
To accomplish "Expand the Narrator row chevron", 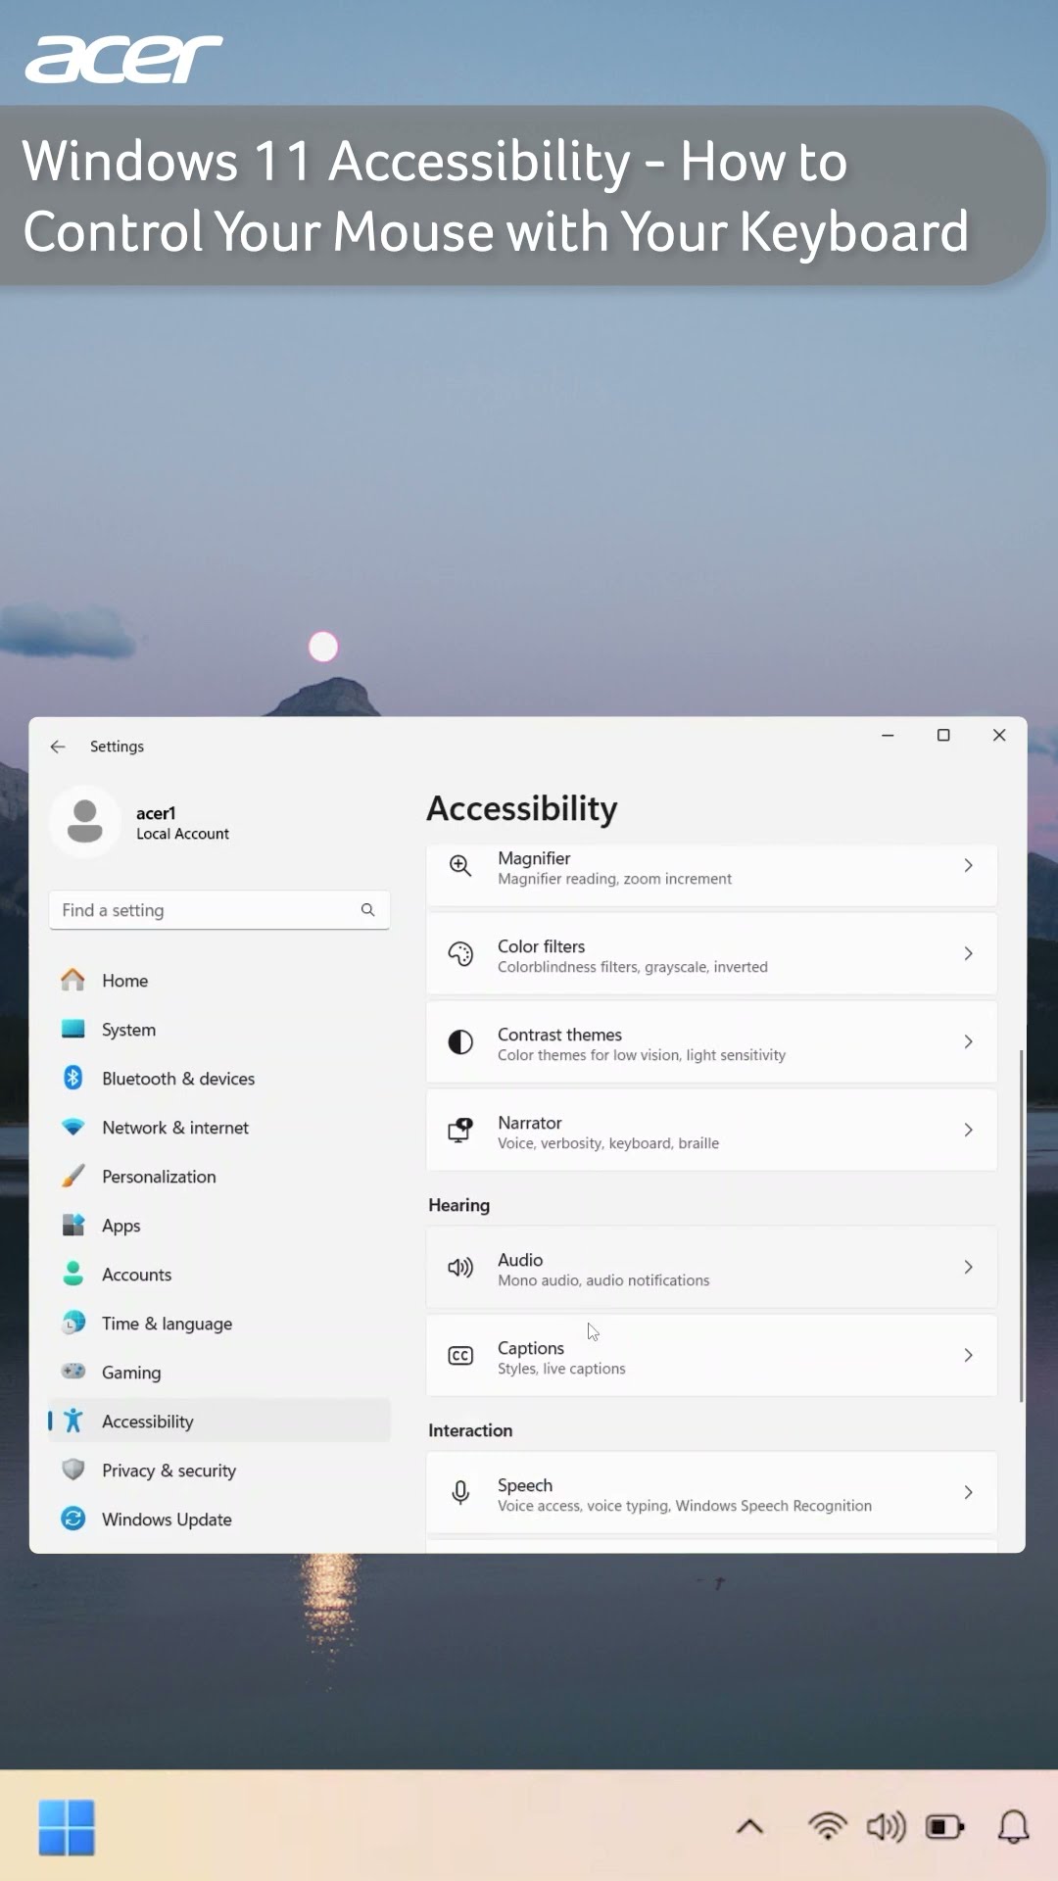I will (968, 1130).
